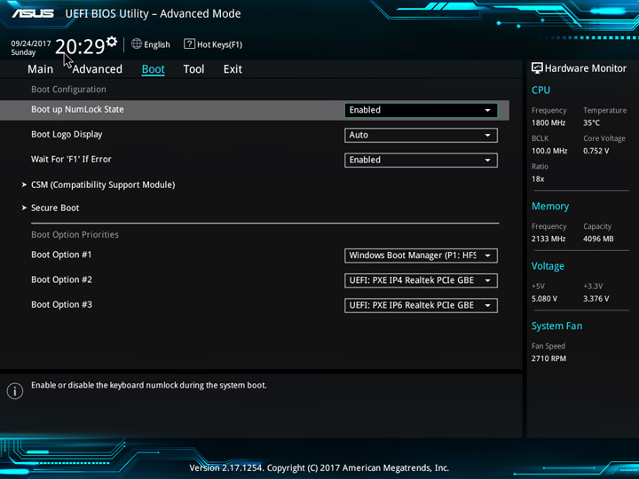Screen dimensions: 639x479
Task: Click the fan speed 2710 RPM
Action: click(x=548, y=358)
